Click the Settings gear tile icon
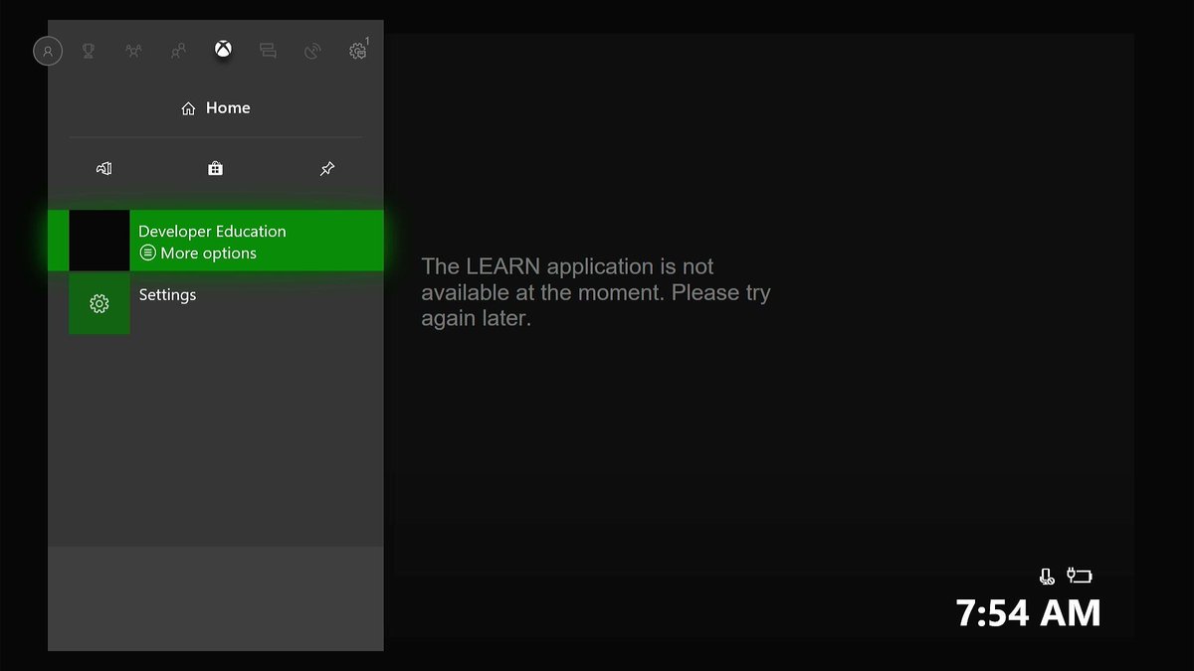The image size is (1194, 671). pos(99,304)
